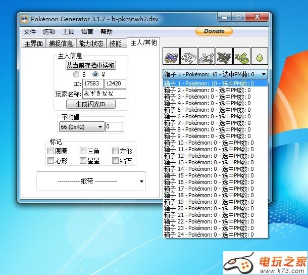Select the second Pokémon party slot icon
The width and height of the screenshot is (308, 275).
click(x=189, y=56)
